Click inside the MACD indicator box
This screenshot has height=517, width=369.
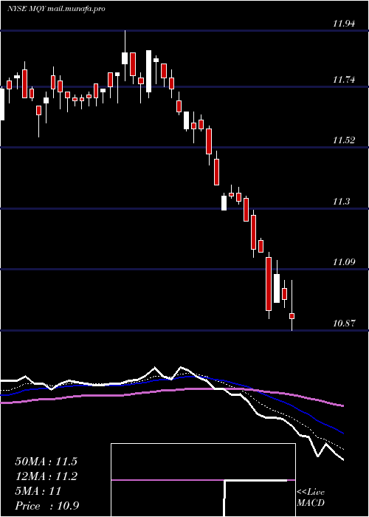[x=203, y=480]
